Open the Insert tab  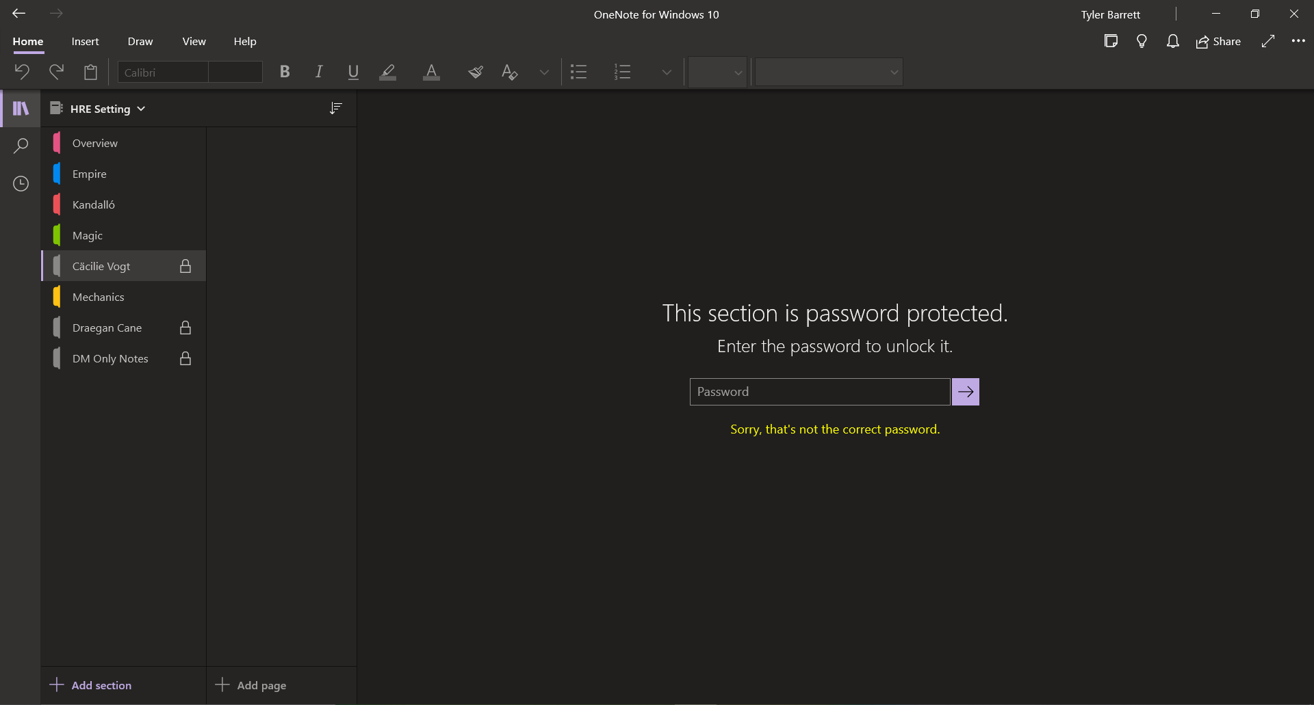(x=85, y=42)
